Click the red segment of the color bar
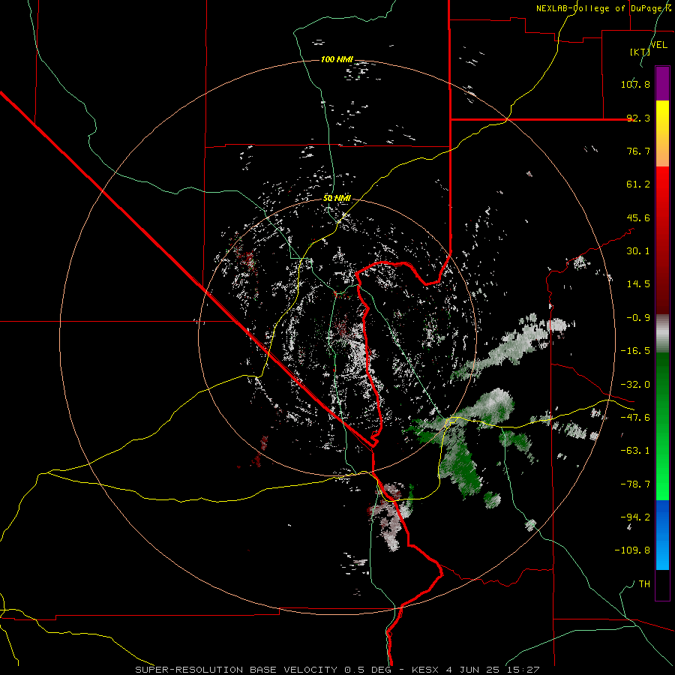The height and width of the screenshot is (675, 675). tap(662, 240)
